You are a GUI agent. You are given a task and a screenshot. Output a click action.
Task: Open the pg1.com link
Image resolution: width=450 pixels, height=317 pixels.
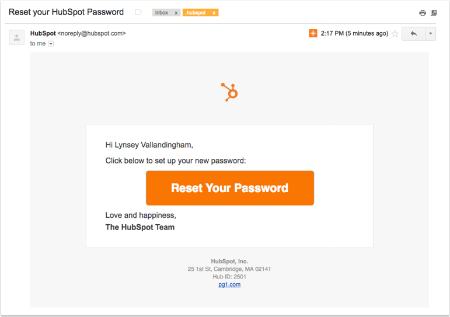[x=229, y=284]
